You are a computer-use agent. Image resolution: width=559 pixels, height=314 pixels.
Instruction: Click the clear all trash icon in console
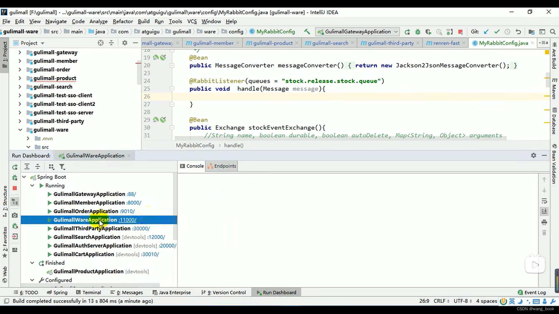pos(544,233)
